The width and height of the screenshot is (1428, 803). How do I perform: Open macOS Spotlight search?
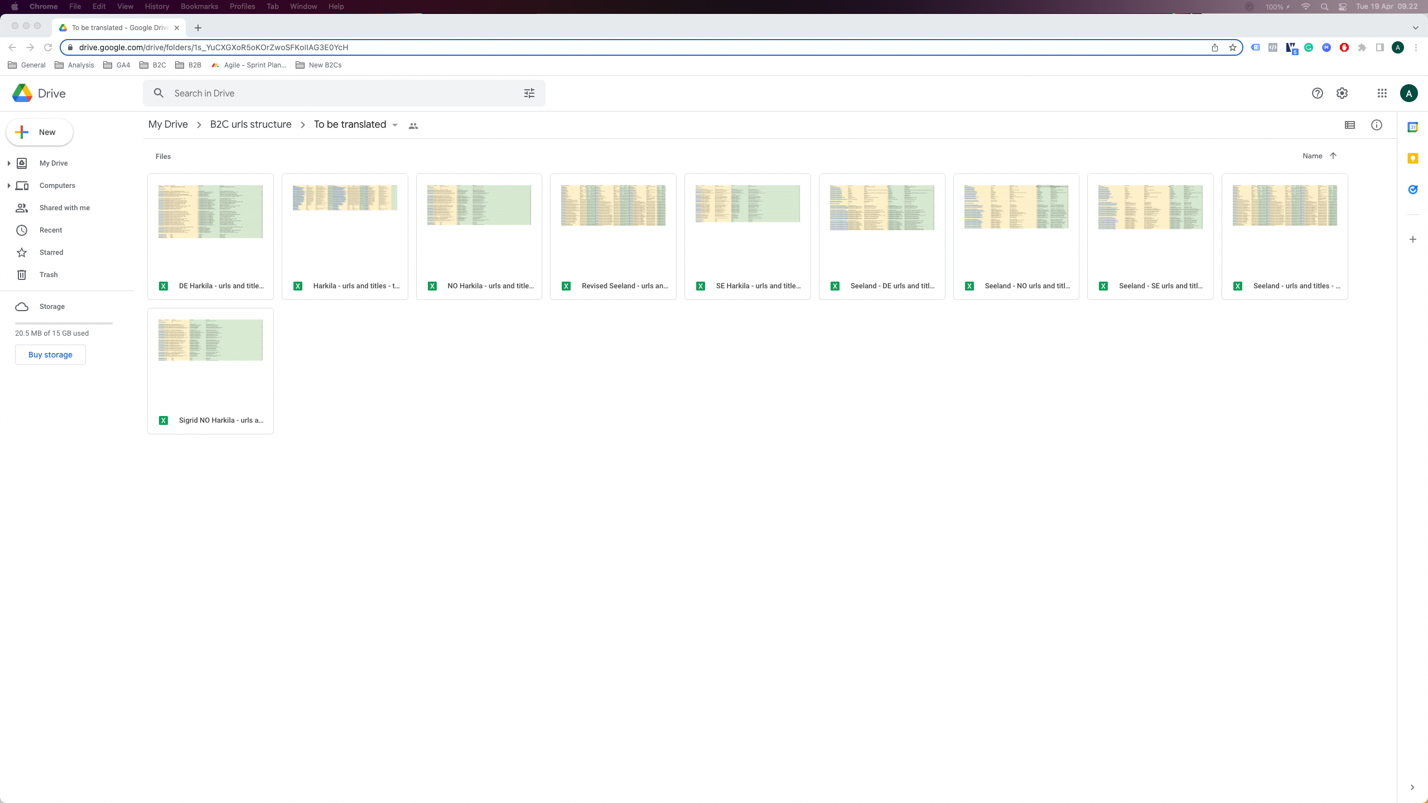click(x=1324, y=7)
